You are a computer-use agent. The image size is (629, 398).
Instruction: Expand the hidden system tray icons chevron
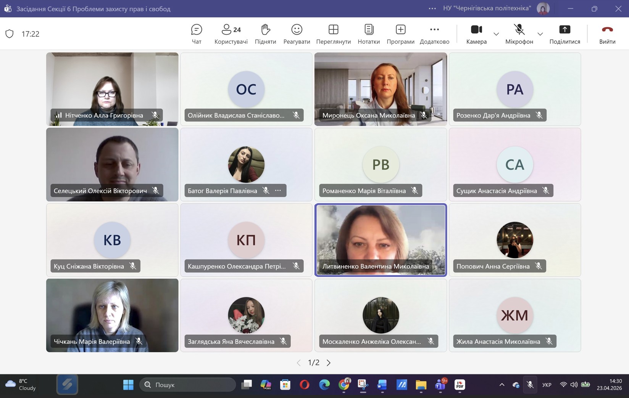coord(502,385)
